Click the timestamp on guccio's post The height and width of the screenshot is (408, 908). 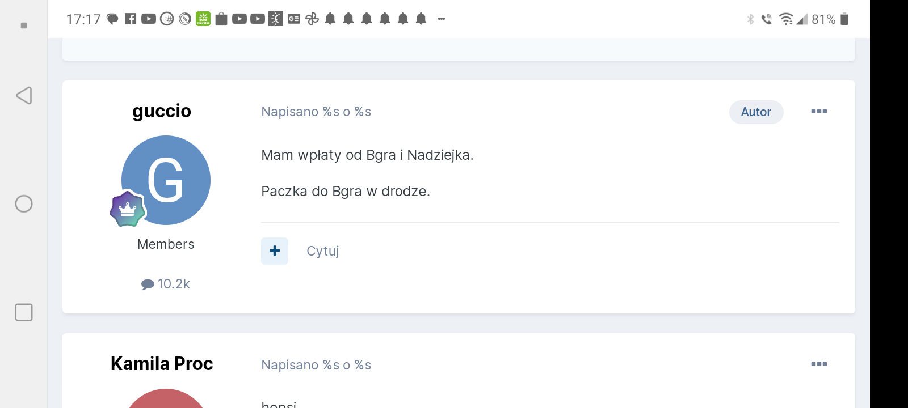point(316,112)
